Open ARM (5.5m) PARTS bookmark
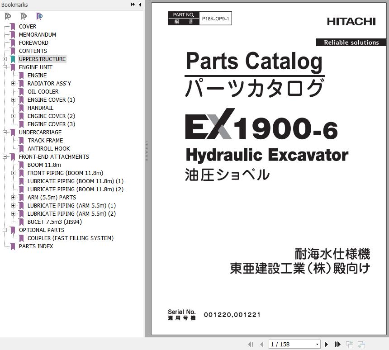This screenshot has height=350, width=389. (x=52, y=198)
